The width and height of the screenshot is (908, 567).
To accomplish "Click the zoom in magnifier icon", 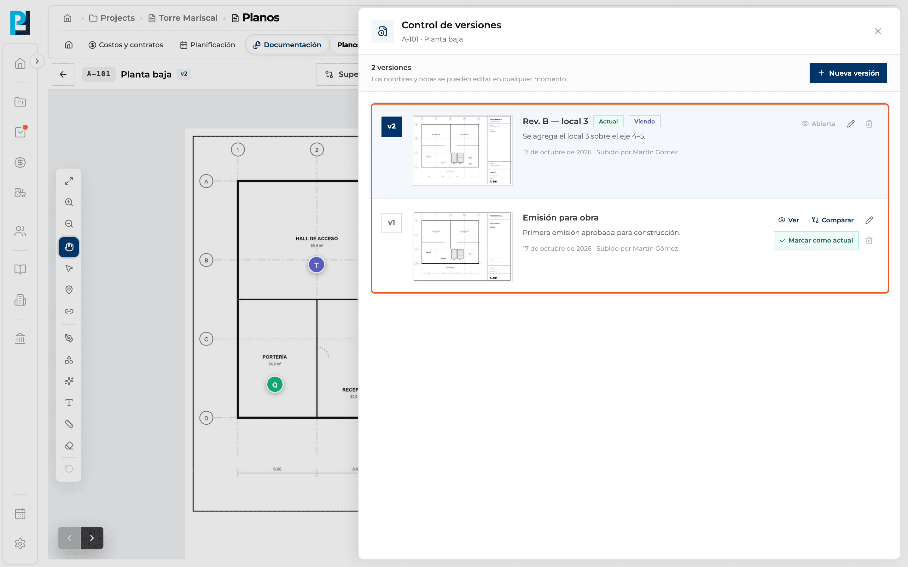I will tap(69, 202).
